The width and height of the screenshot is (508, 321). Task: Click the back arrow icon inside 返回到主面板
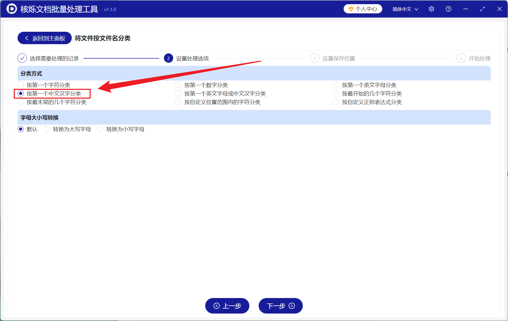point(27,38)
